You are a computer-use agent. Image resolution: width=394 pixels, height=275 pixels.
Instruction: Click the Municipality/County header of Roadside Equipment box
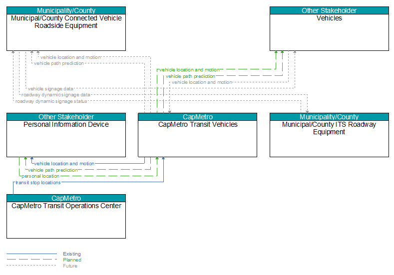point(66,10)
